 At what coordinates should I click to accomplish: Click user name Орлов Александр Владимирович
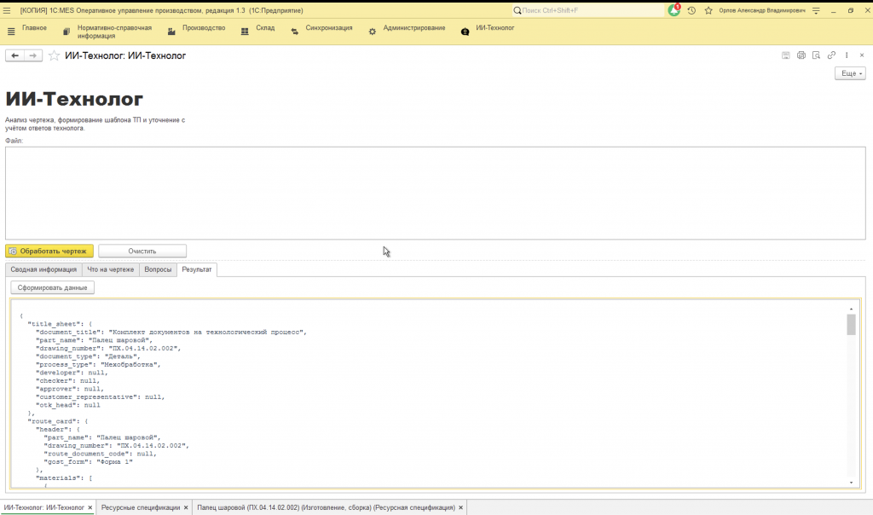[761, 10]
